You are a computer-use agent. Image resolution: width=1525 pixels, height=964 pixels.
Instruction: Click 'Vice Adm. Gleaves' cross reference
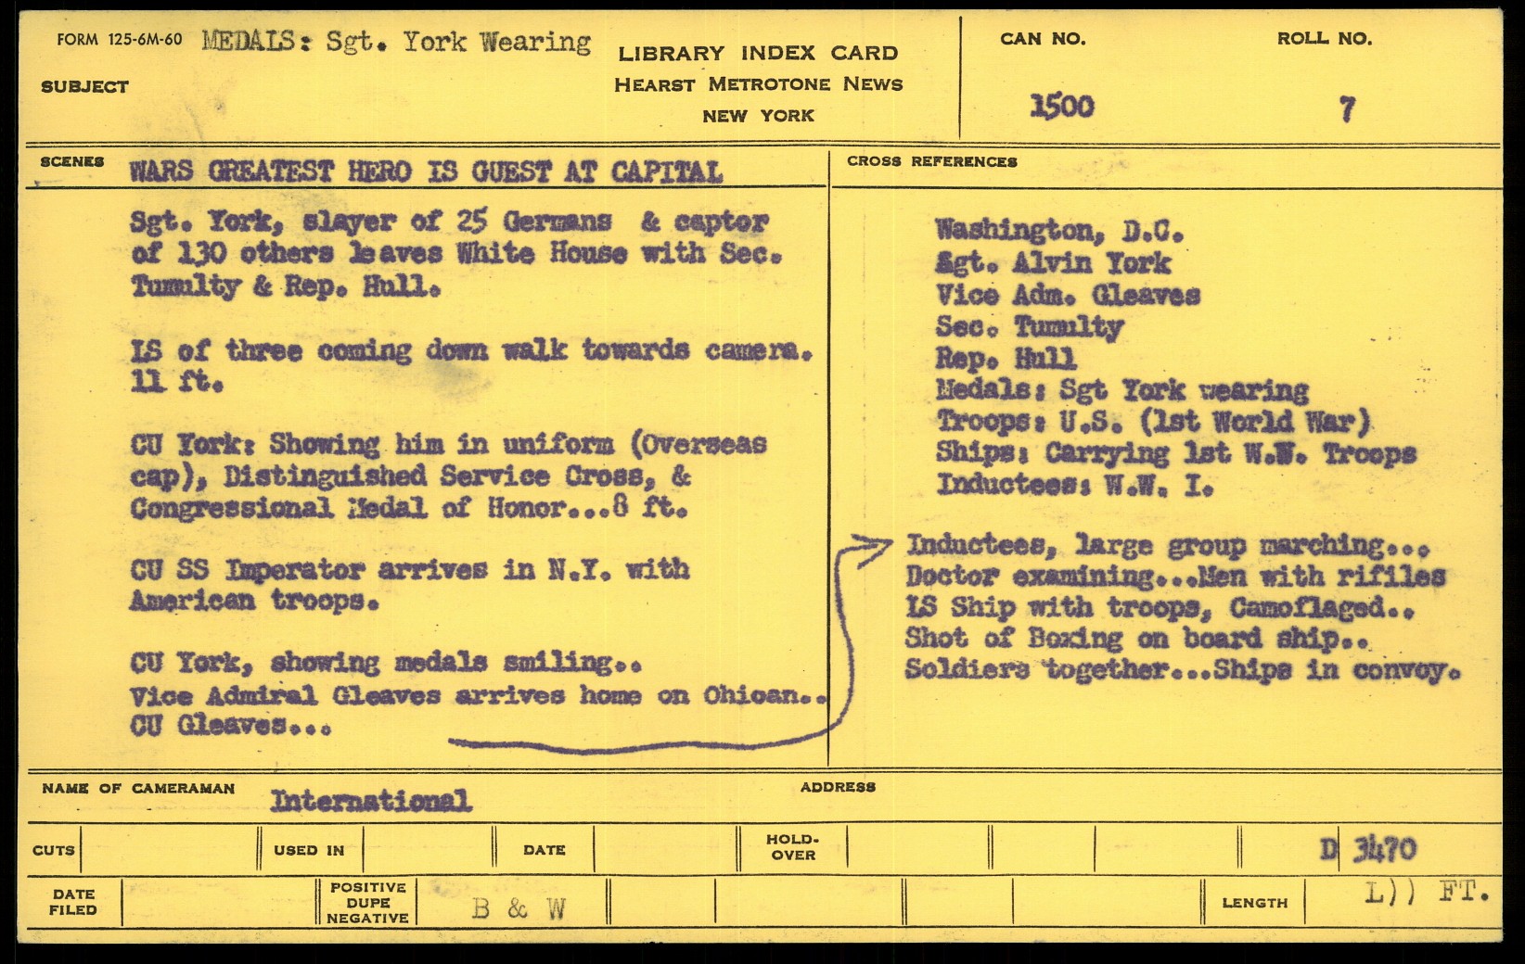coord(1068,296)
